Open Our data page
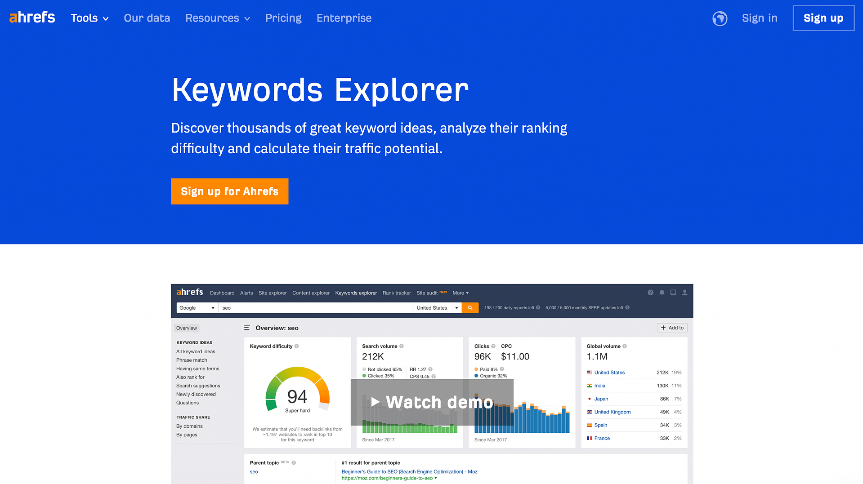Screen dimensions: 863x484 pos(147,18)
